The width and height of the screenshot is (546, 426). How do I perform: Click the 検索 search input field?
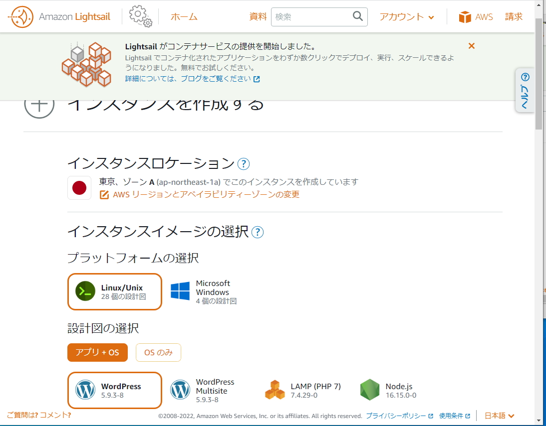[319, 17]
